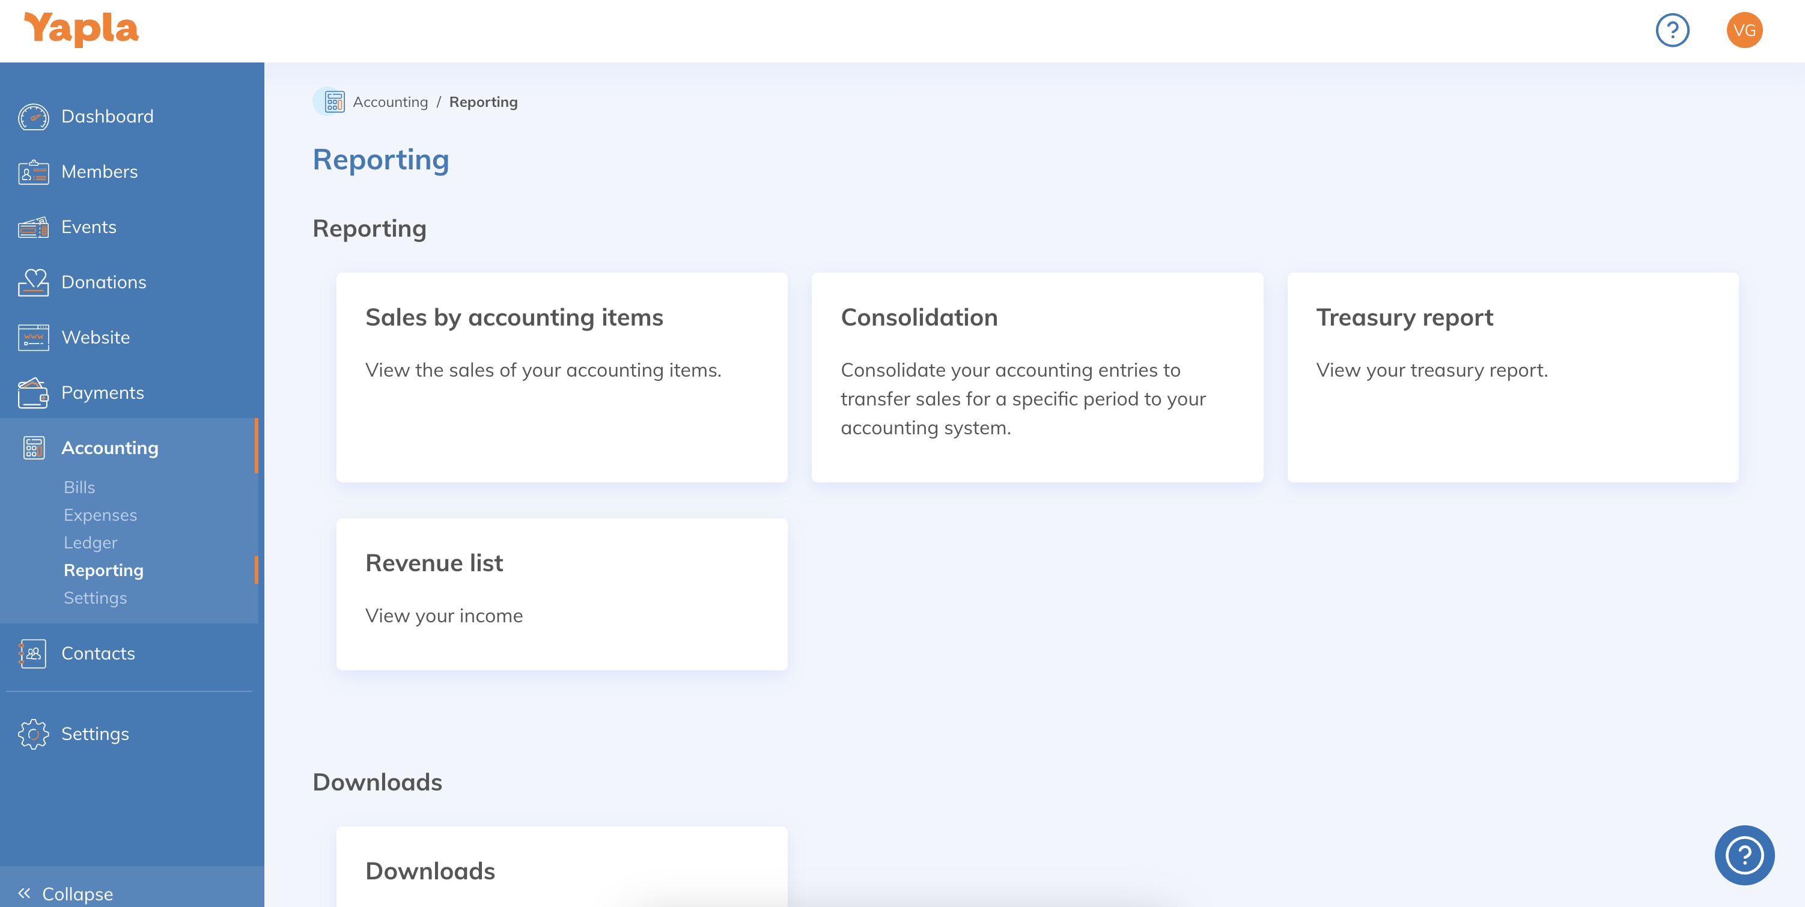This screenshot has width=1805, height=907.
Task: Click the Website browser icon
Action: (x=33, y=338)
